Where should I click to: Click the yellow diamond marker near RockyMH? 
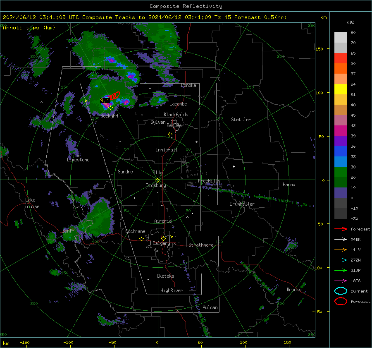[110, 108]
